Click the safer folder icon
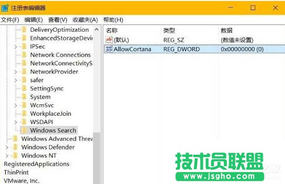285x184 pixels. click(24, 80)
